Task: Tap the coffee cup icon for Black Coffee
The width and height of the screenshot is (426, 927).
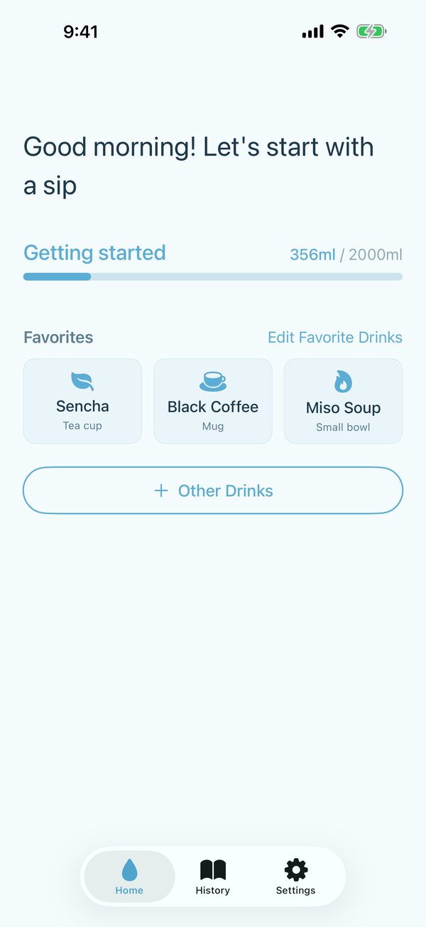Action: (x=213, y=381)
